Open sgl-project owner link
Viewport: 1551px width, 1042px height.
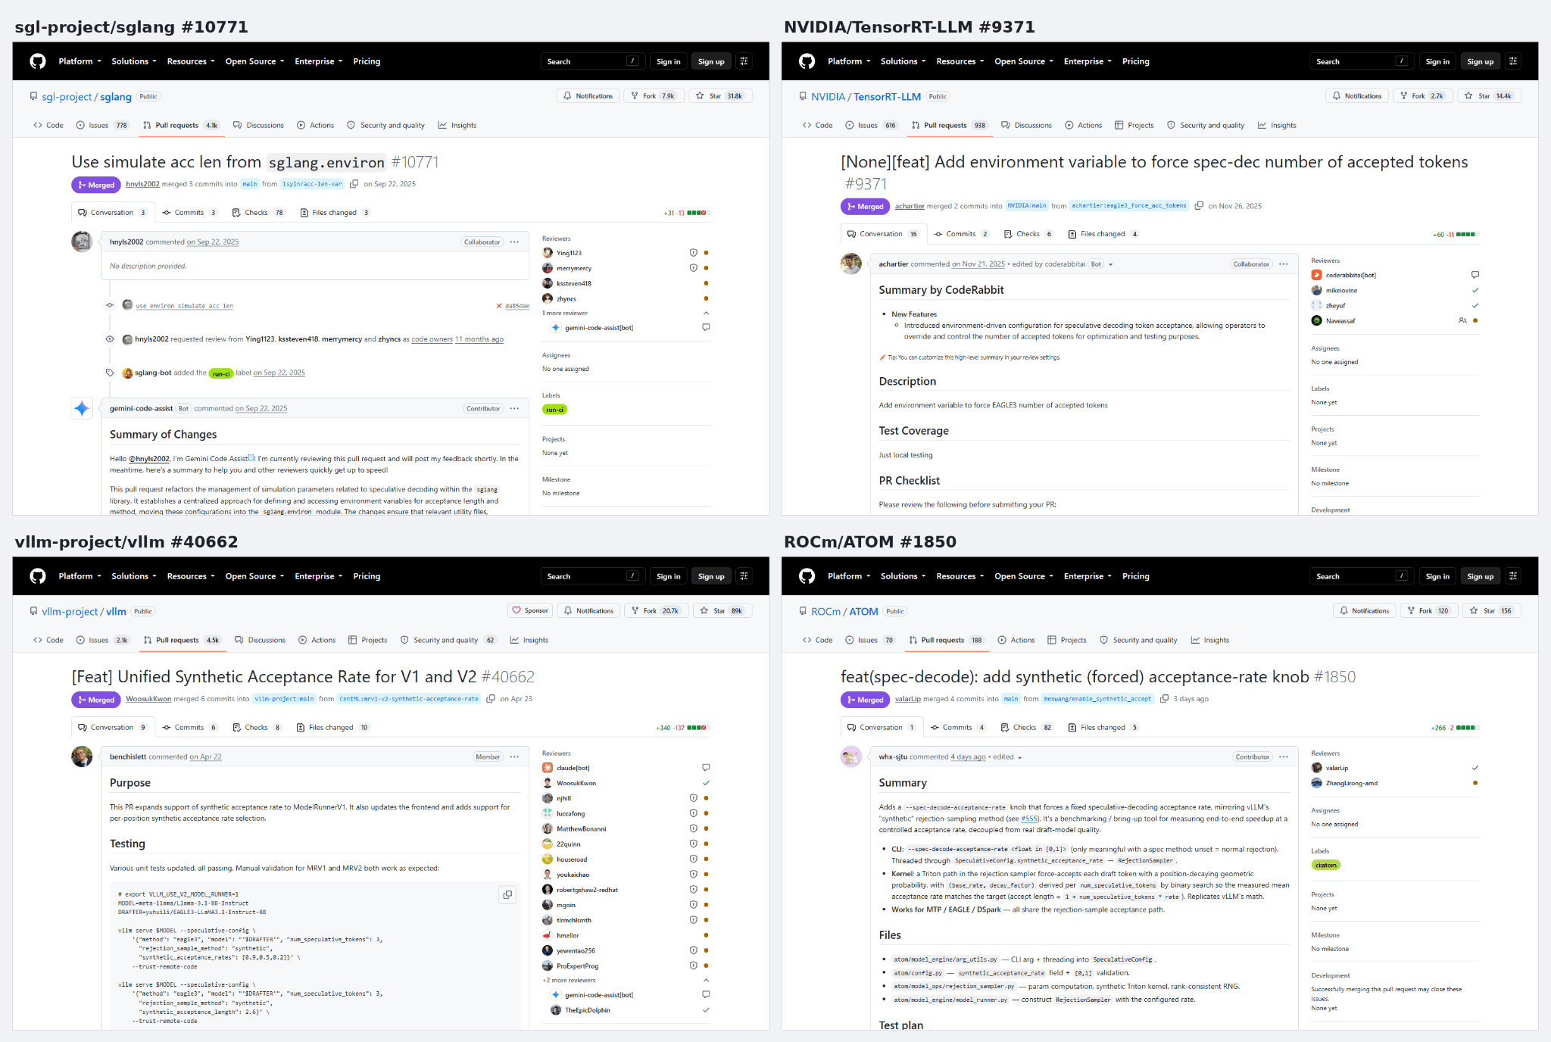click(x=67, y=97)
